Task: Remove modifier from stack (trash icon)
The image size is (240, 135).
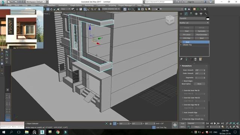Action: click(195, 59)
